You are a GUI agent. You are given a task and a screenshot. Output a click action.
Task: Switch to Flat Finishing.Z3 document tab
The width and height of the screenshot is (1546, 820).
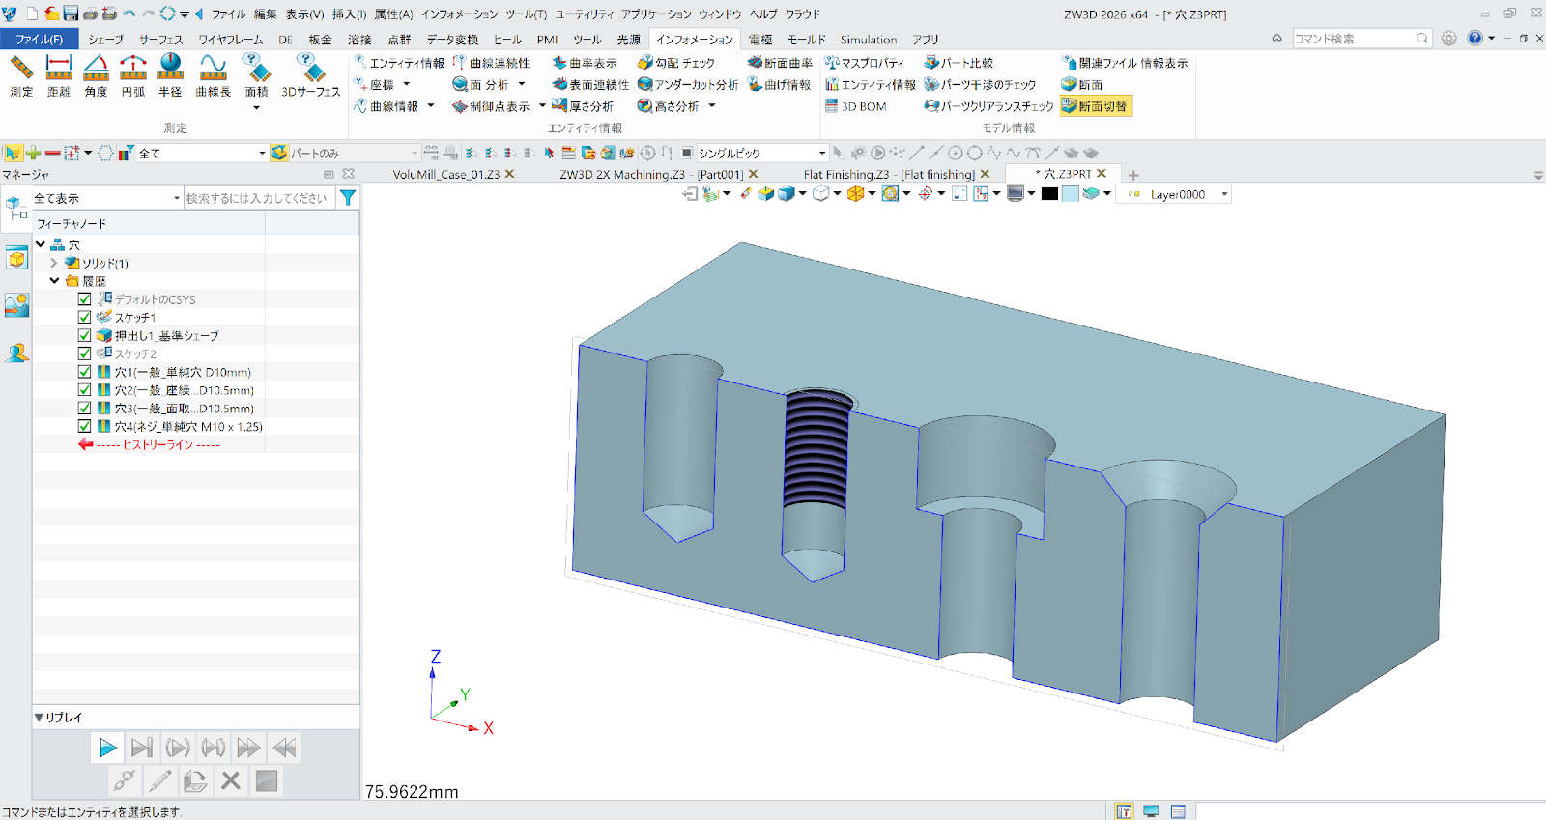click(x=889, y=174)
